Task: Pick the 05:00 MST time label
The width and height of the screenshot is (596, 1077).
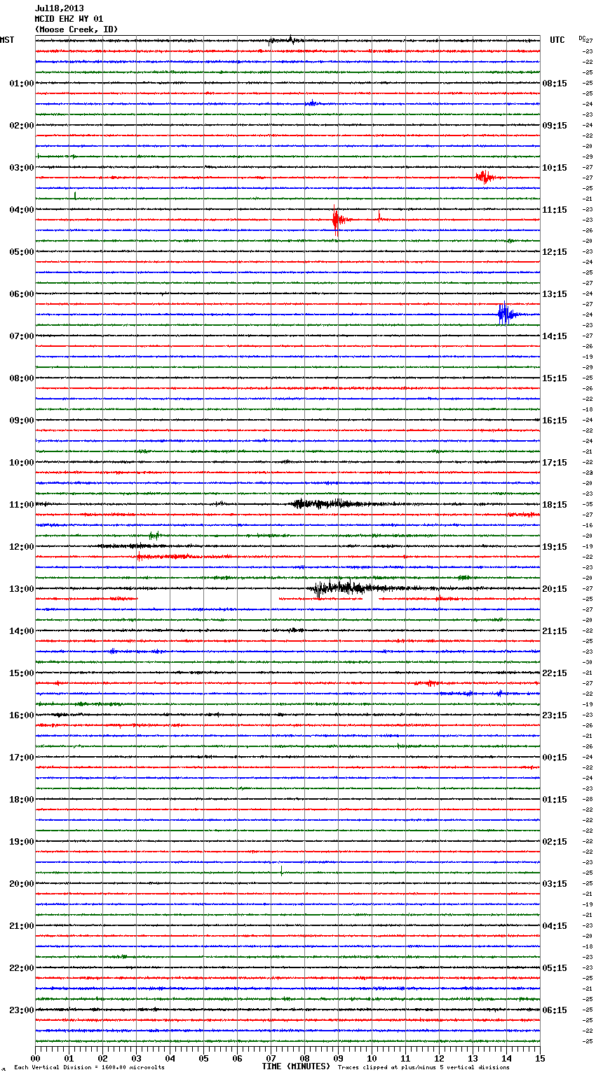Action: pyautogui.click(x=21, y=252)
